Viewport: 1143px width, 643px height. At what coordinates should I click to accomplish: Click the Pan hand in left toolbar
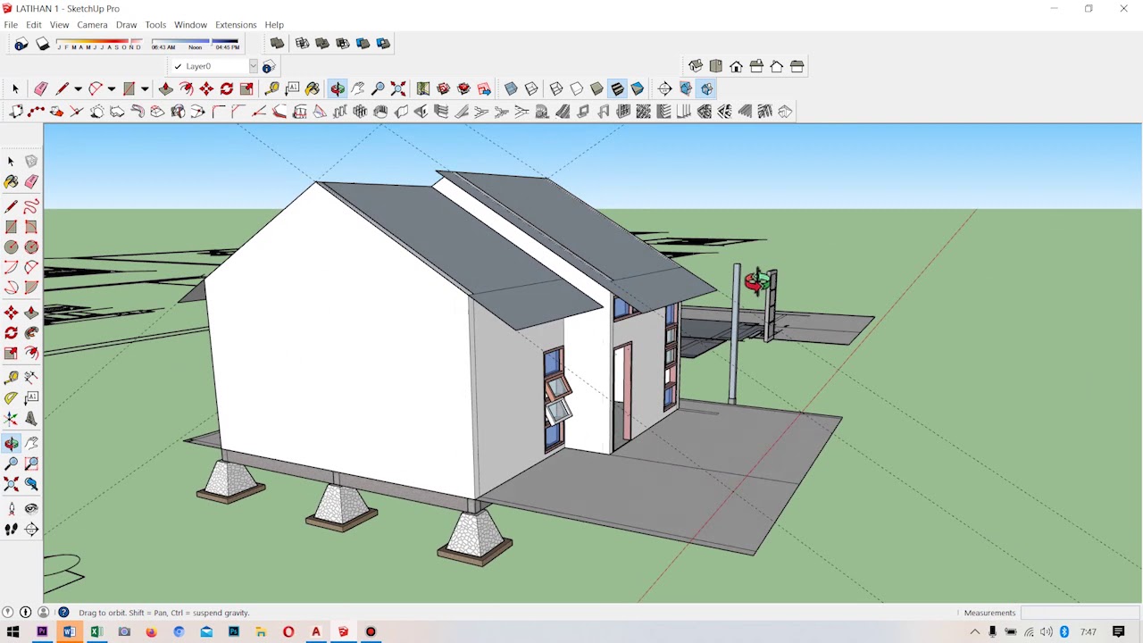pyautogui.click(x=31, y=443)
